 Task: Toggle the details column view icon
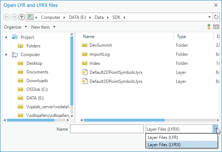[x=216, y=27]
